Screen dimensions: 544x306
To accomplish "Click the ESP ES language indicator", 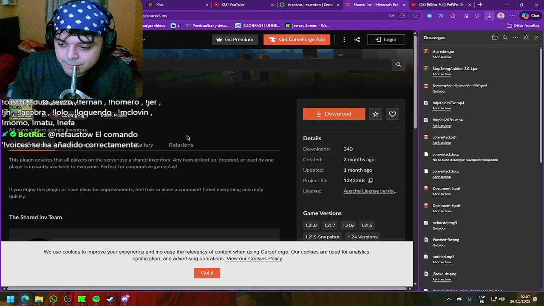I will [482, 299].
